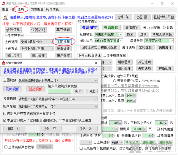Image resolution: width=178 pixels, height=155 pixels.
Task: Switch to the 选项 tab
Action: click(x=21, y=9)
